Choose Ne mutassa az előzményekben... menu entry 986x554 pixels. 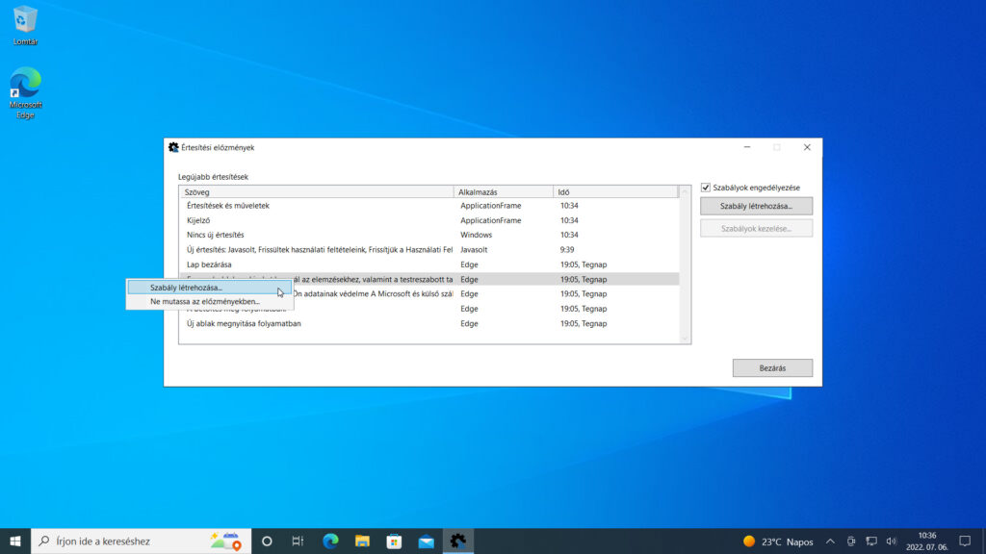pyautogui.click(x=209, y=301)
